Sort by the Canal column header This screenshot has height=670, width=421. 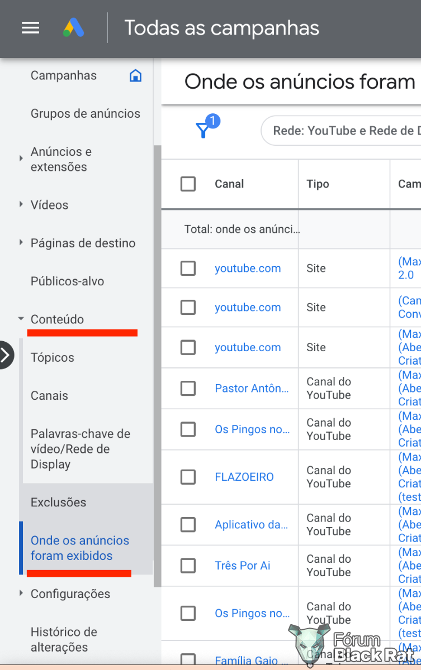click(229, 184)
